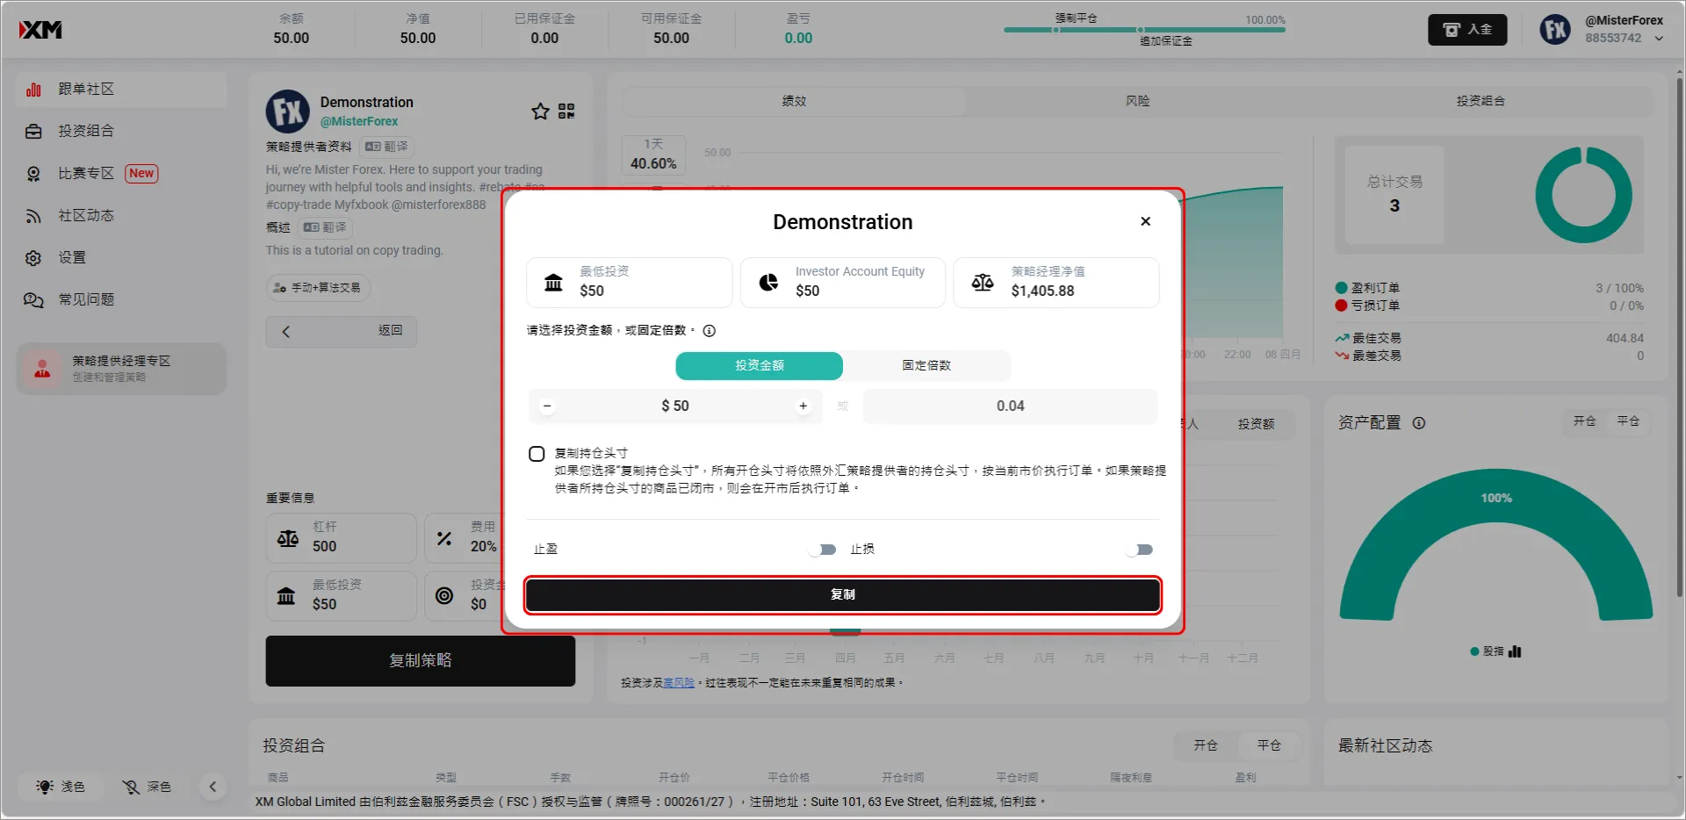
Task: Translate the 策略提供者资料 text
Action: click(386, 147)
